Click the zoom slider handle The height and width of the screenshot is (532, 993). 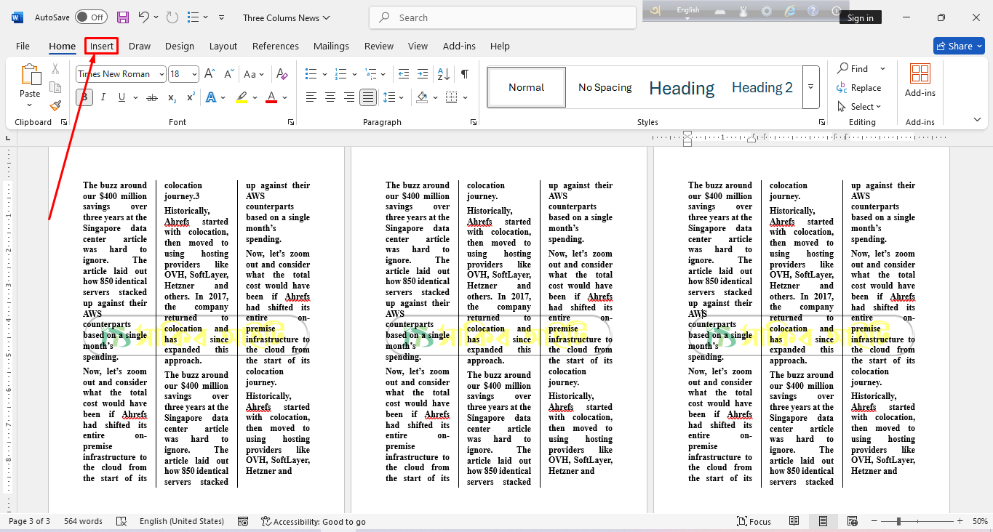(899, 521)
